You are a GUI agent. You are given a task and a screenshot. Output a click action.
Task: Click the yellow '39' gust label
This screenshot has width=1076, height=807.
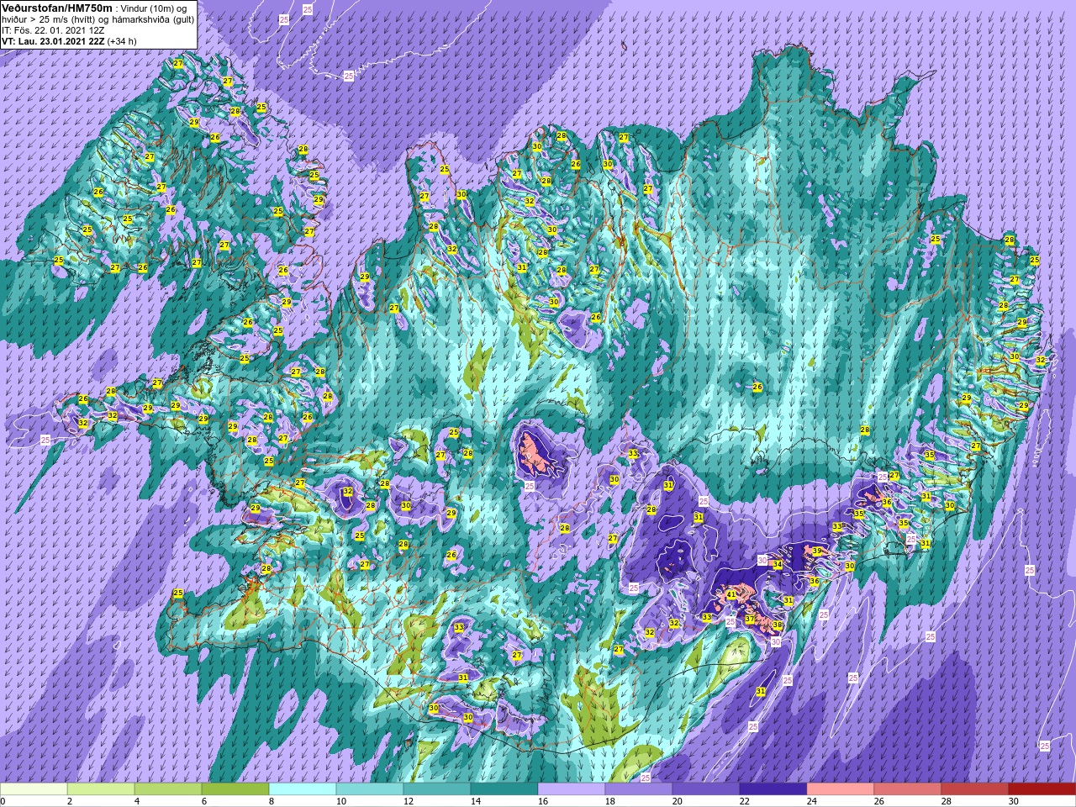817,551
